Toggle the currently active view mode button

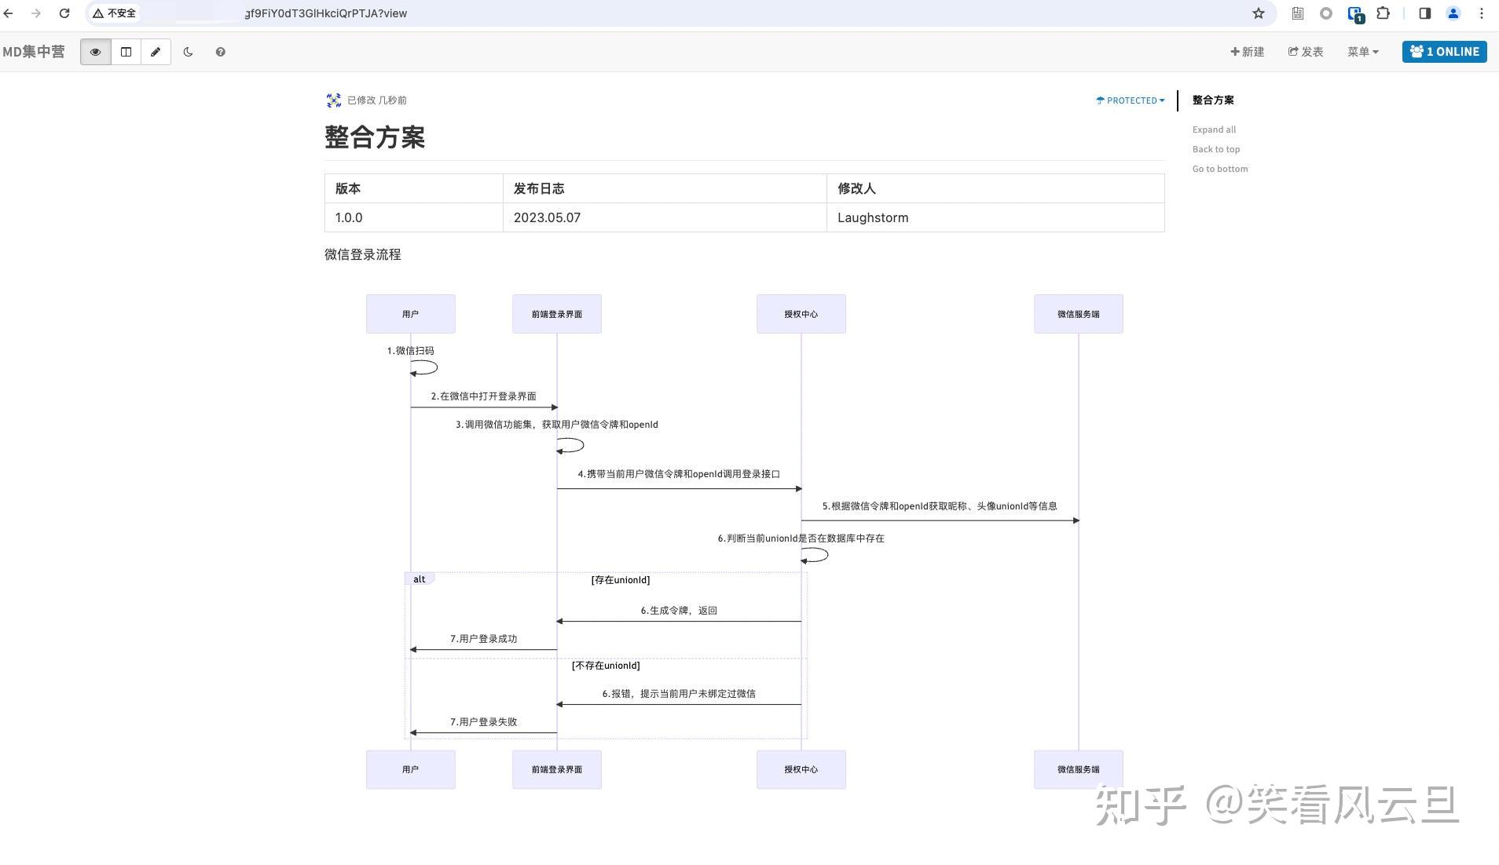94,51
